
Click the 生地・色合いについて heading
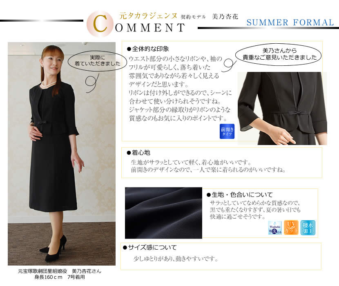[x=240, y=195]
